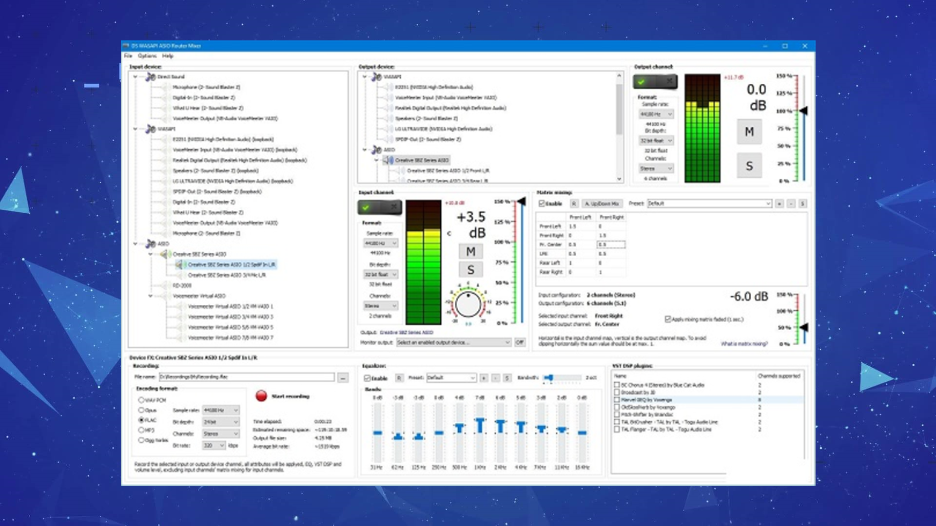Click Start recording label

click(291, 396)
